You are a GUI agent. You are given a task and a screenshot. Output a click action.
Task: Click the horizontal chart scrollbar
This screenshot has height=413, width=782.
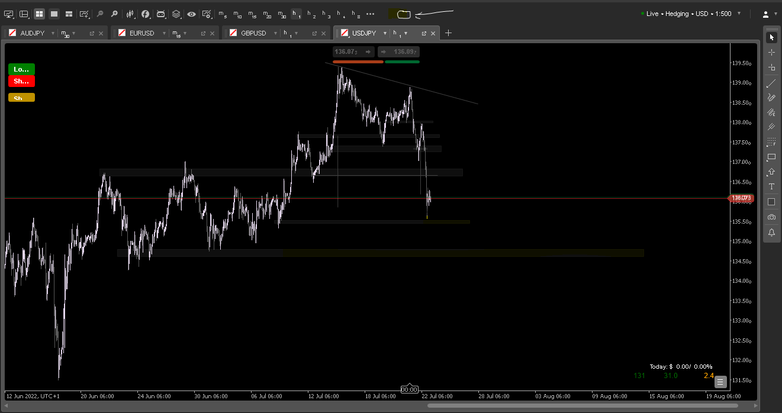[x=583, y=406]
